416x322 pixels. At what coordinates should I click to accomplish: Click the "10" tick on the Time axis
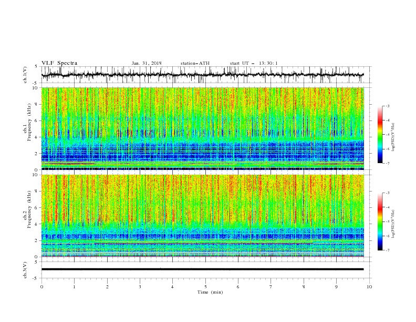click(x=369, y=287)
